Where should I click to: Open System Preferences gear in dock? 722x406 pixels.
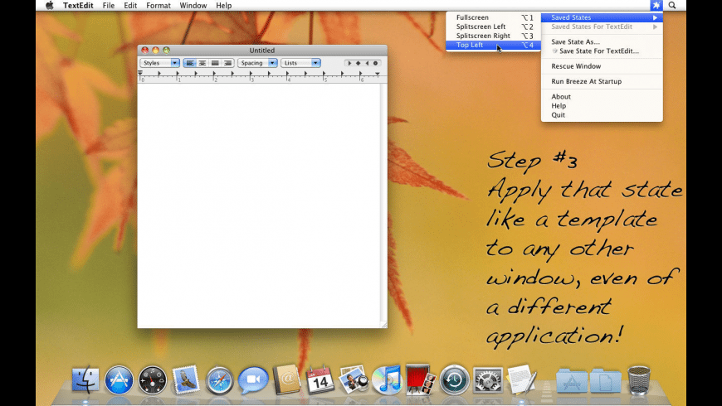click(x=488, y=380)
